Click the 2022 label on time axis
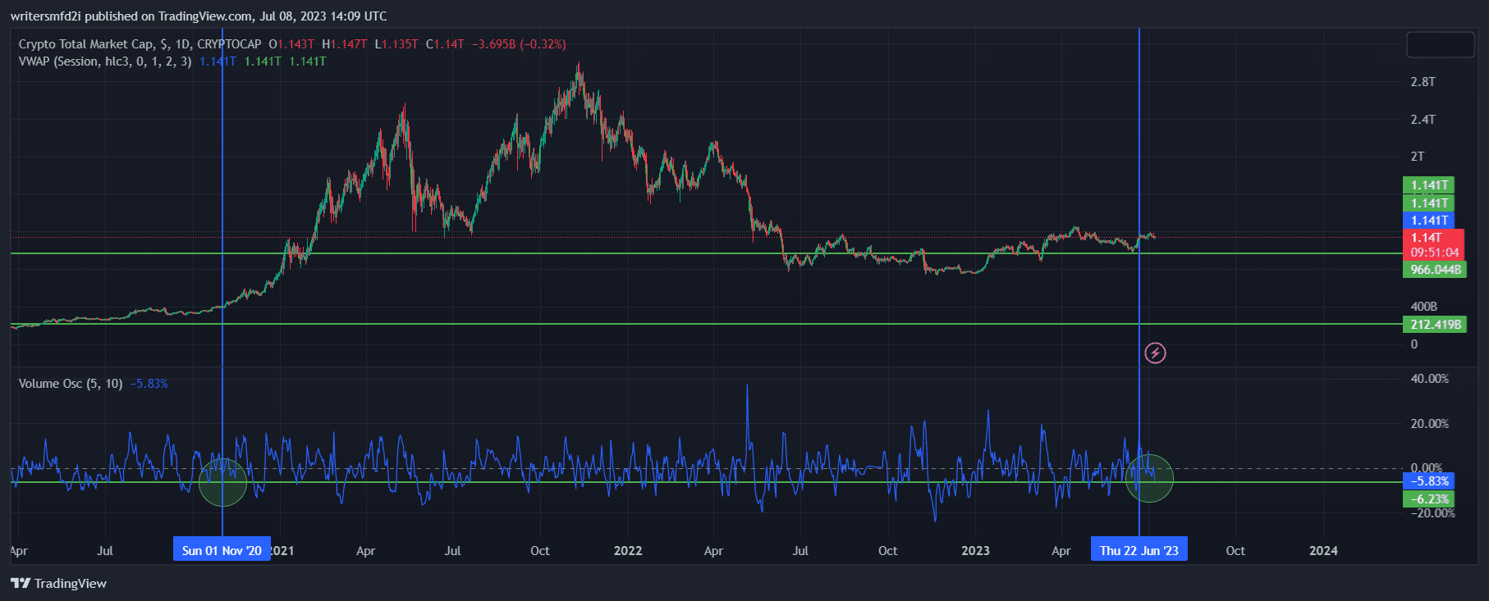The image size is (1489, 601). coord(628,550)
